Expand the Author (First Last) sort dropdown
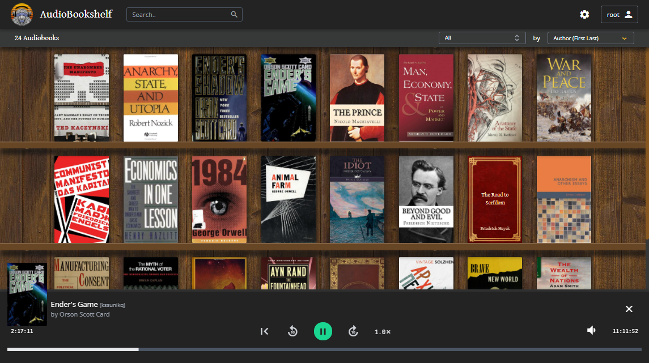Viewport: 649px width, 363px height. tap(591, 38)
